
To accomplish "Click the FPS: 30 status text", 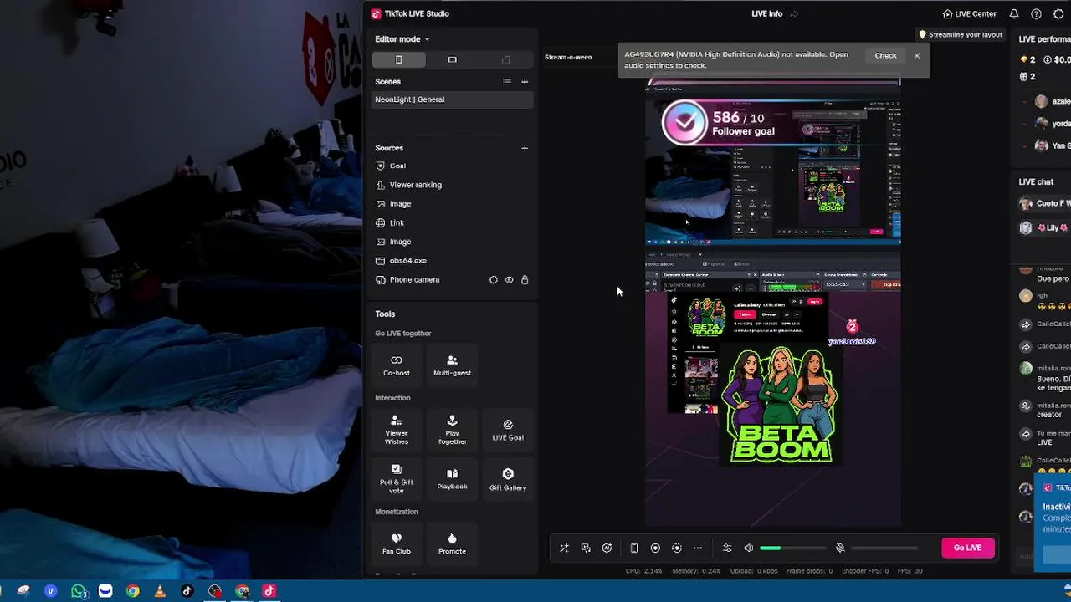I will (x=910, y=571).
